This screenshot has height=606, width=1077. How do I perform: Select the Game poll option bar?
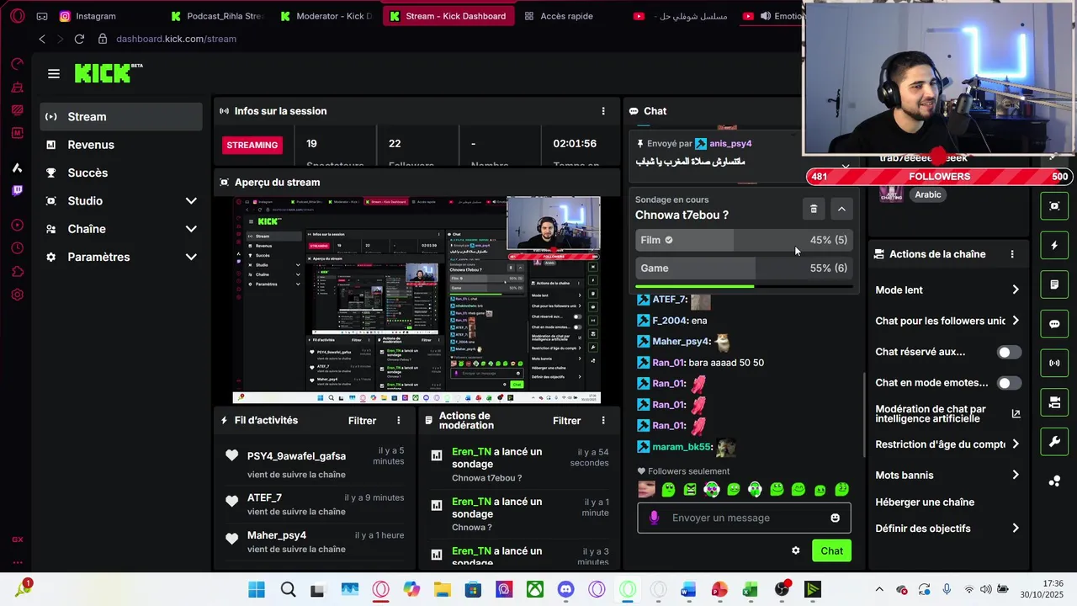click(x=742, y=268)
